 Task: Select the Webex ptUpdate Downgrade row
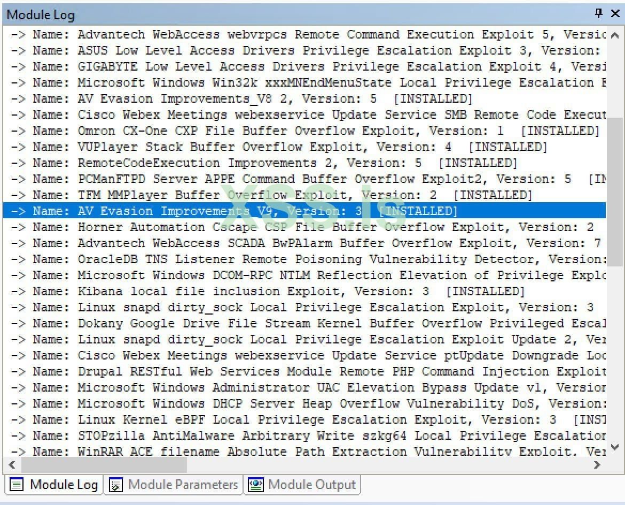pyautogui.click(x=304, y=355)
